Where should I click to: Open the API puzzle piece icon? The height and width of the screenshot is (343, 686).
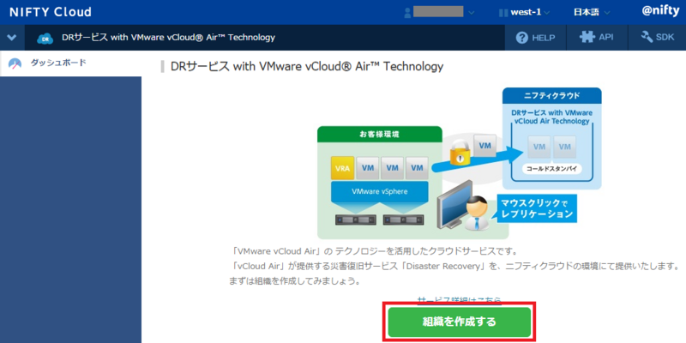pos(587,37)
